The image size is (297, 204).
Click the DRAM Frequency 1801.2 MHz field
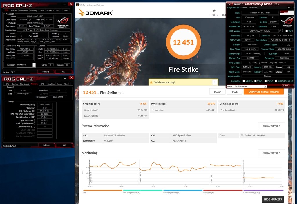pyautogui.click(x=45, y=104)
